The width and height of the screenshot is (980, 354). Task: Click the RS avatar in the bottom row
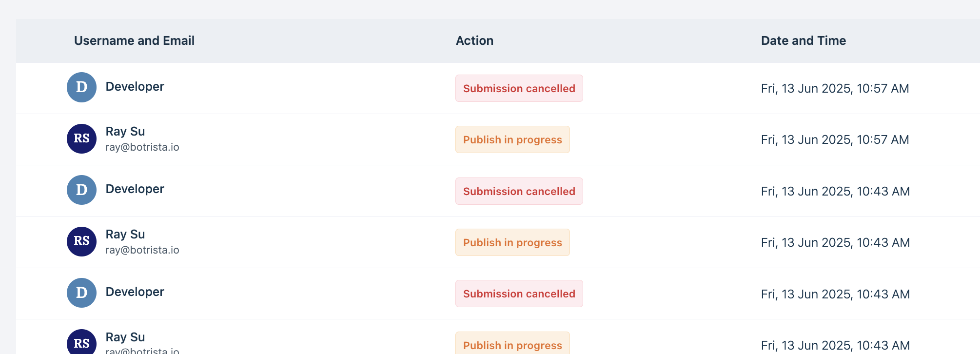(x=81, y=342)
